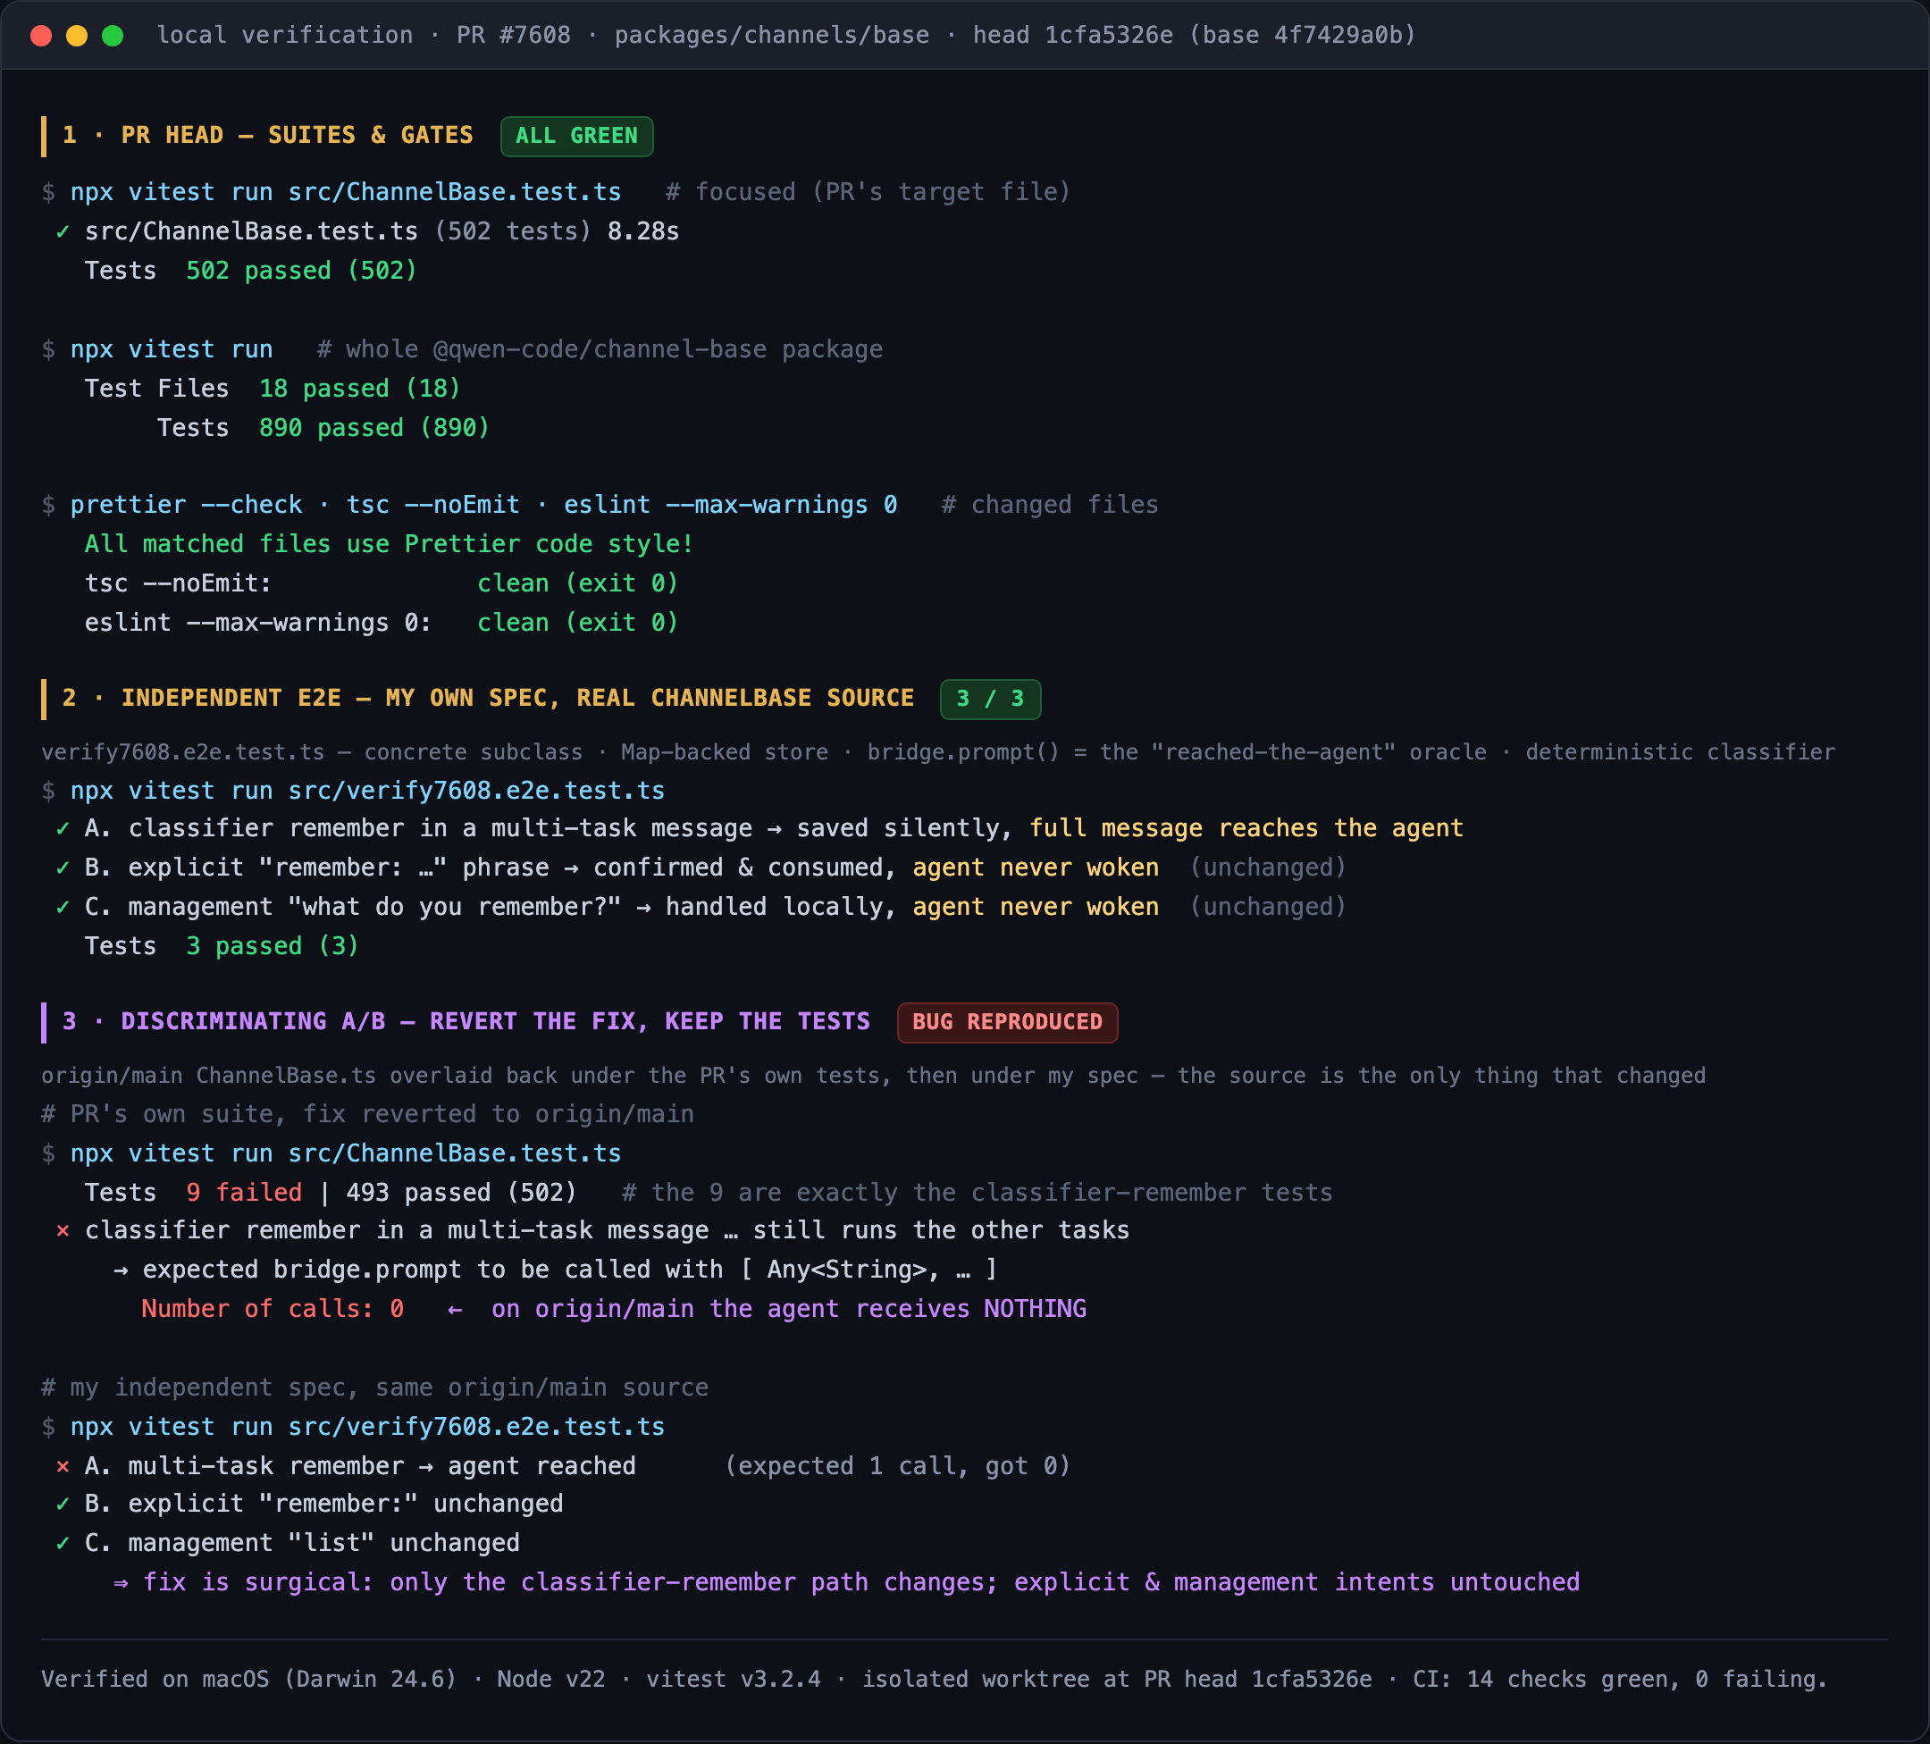Image resolution: width=1930 pixels, height=1744 pixels.
Task: Click the BUG REPRODUCED status badge
Action: (1007, 1022)
